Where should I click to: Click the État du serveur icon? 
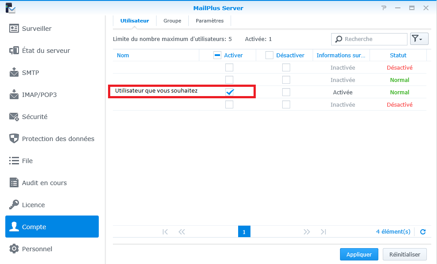pyautogui.click(x=14, y=51)
